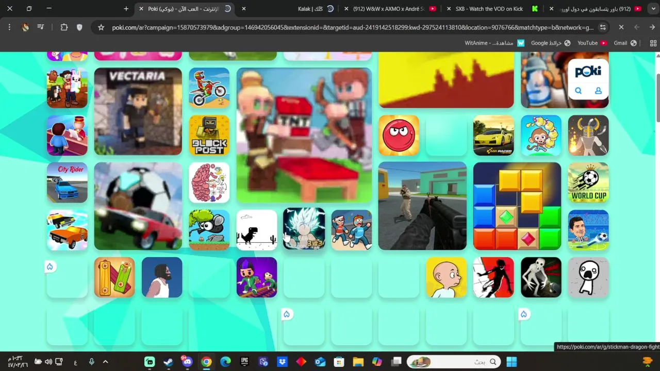
Task: Open Dropbox from the taskbar
Action: click(x=282, y=362)
